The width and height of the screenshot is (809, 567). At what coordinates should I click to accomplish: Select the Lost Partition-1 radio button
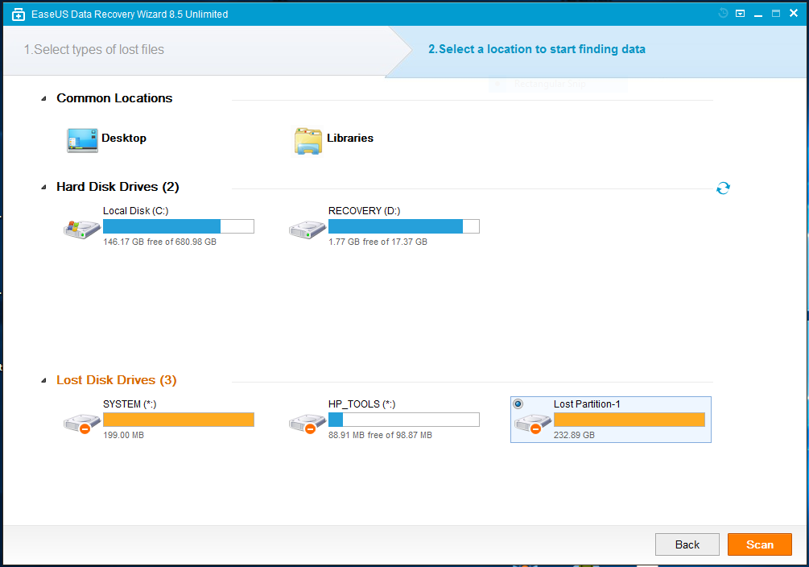518,404
